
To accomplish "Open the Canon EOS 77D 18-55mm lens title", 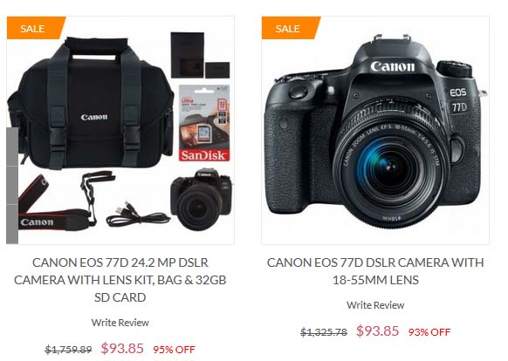I will (x=375, y=271).
